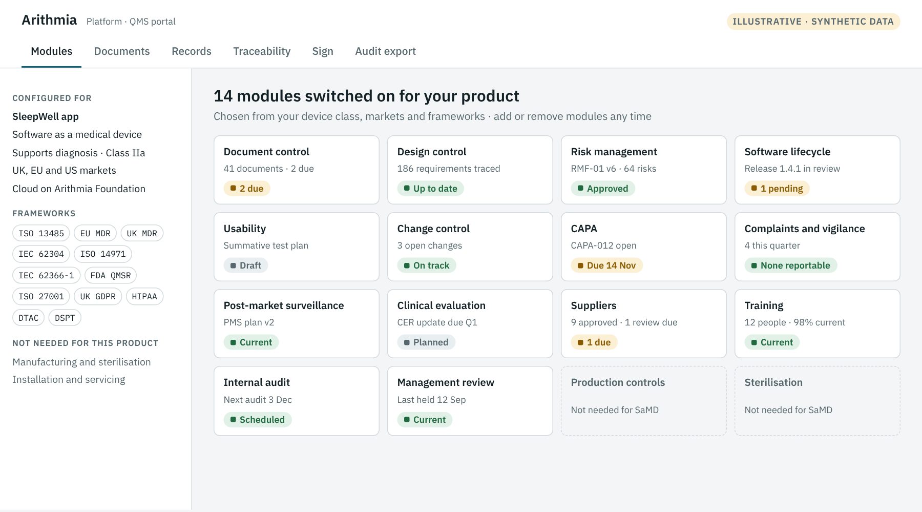Screen dimensions: 922x512
Task: Click 'Last held 12 Sep' text
Action: click(x=432, y=400)
